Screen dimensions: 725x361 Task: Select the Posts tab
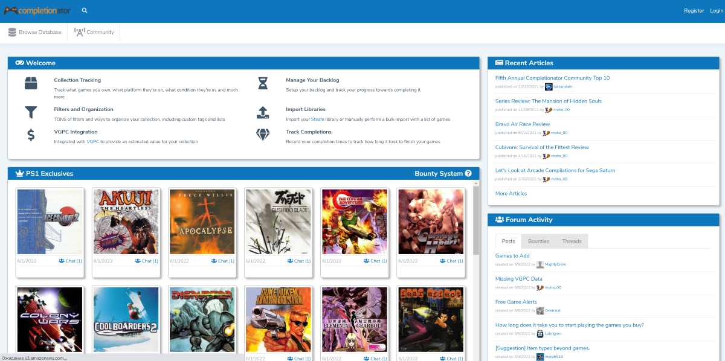click(509, 241)
